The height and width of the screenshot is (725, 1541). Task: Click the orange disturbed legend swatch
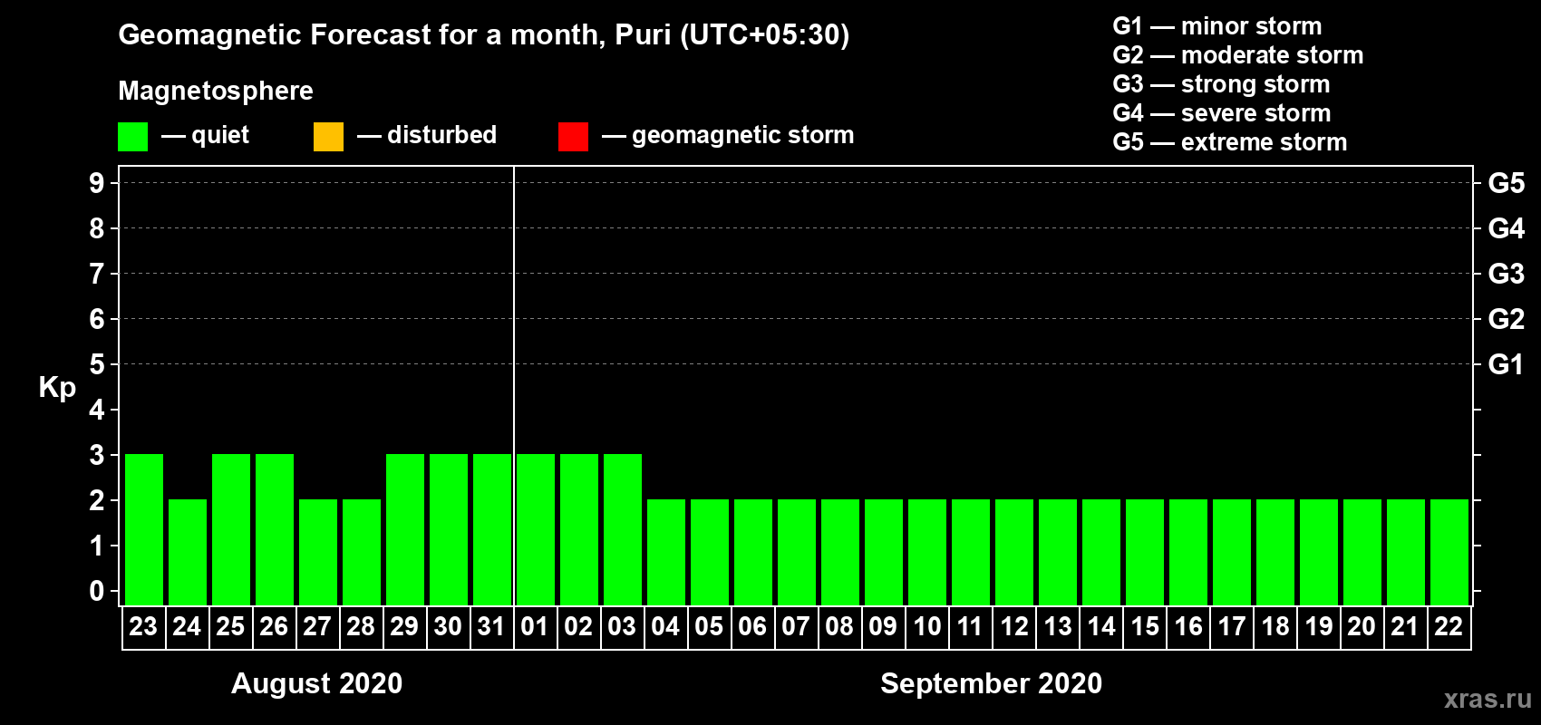pyautogui.click(x=328, y=137)
